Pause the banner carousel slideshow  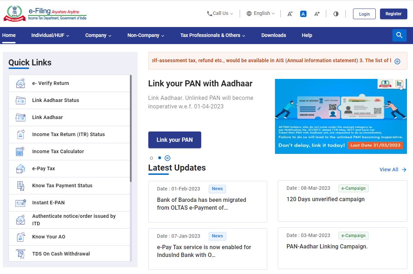point(167,158)
